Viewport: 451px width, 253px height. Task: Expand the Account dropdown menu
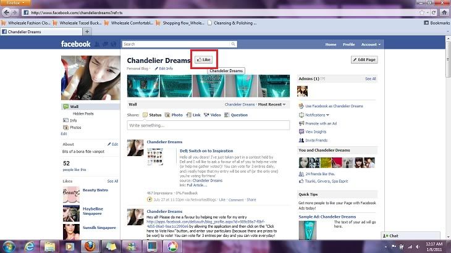[371, 44]
